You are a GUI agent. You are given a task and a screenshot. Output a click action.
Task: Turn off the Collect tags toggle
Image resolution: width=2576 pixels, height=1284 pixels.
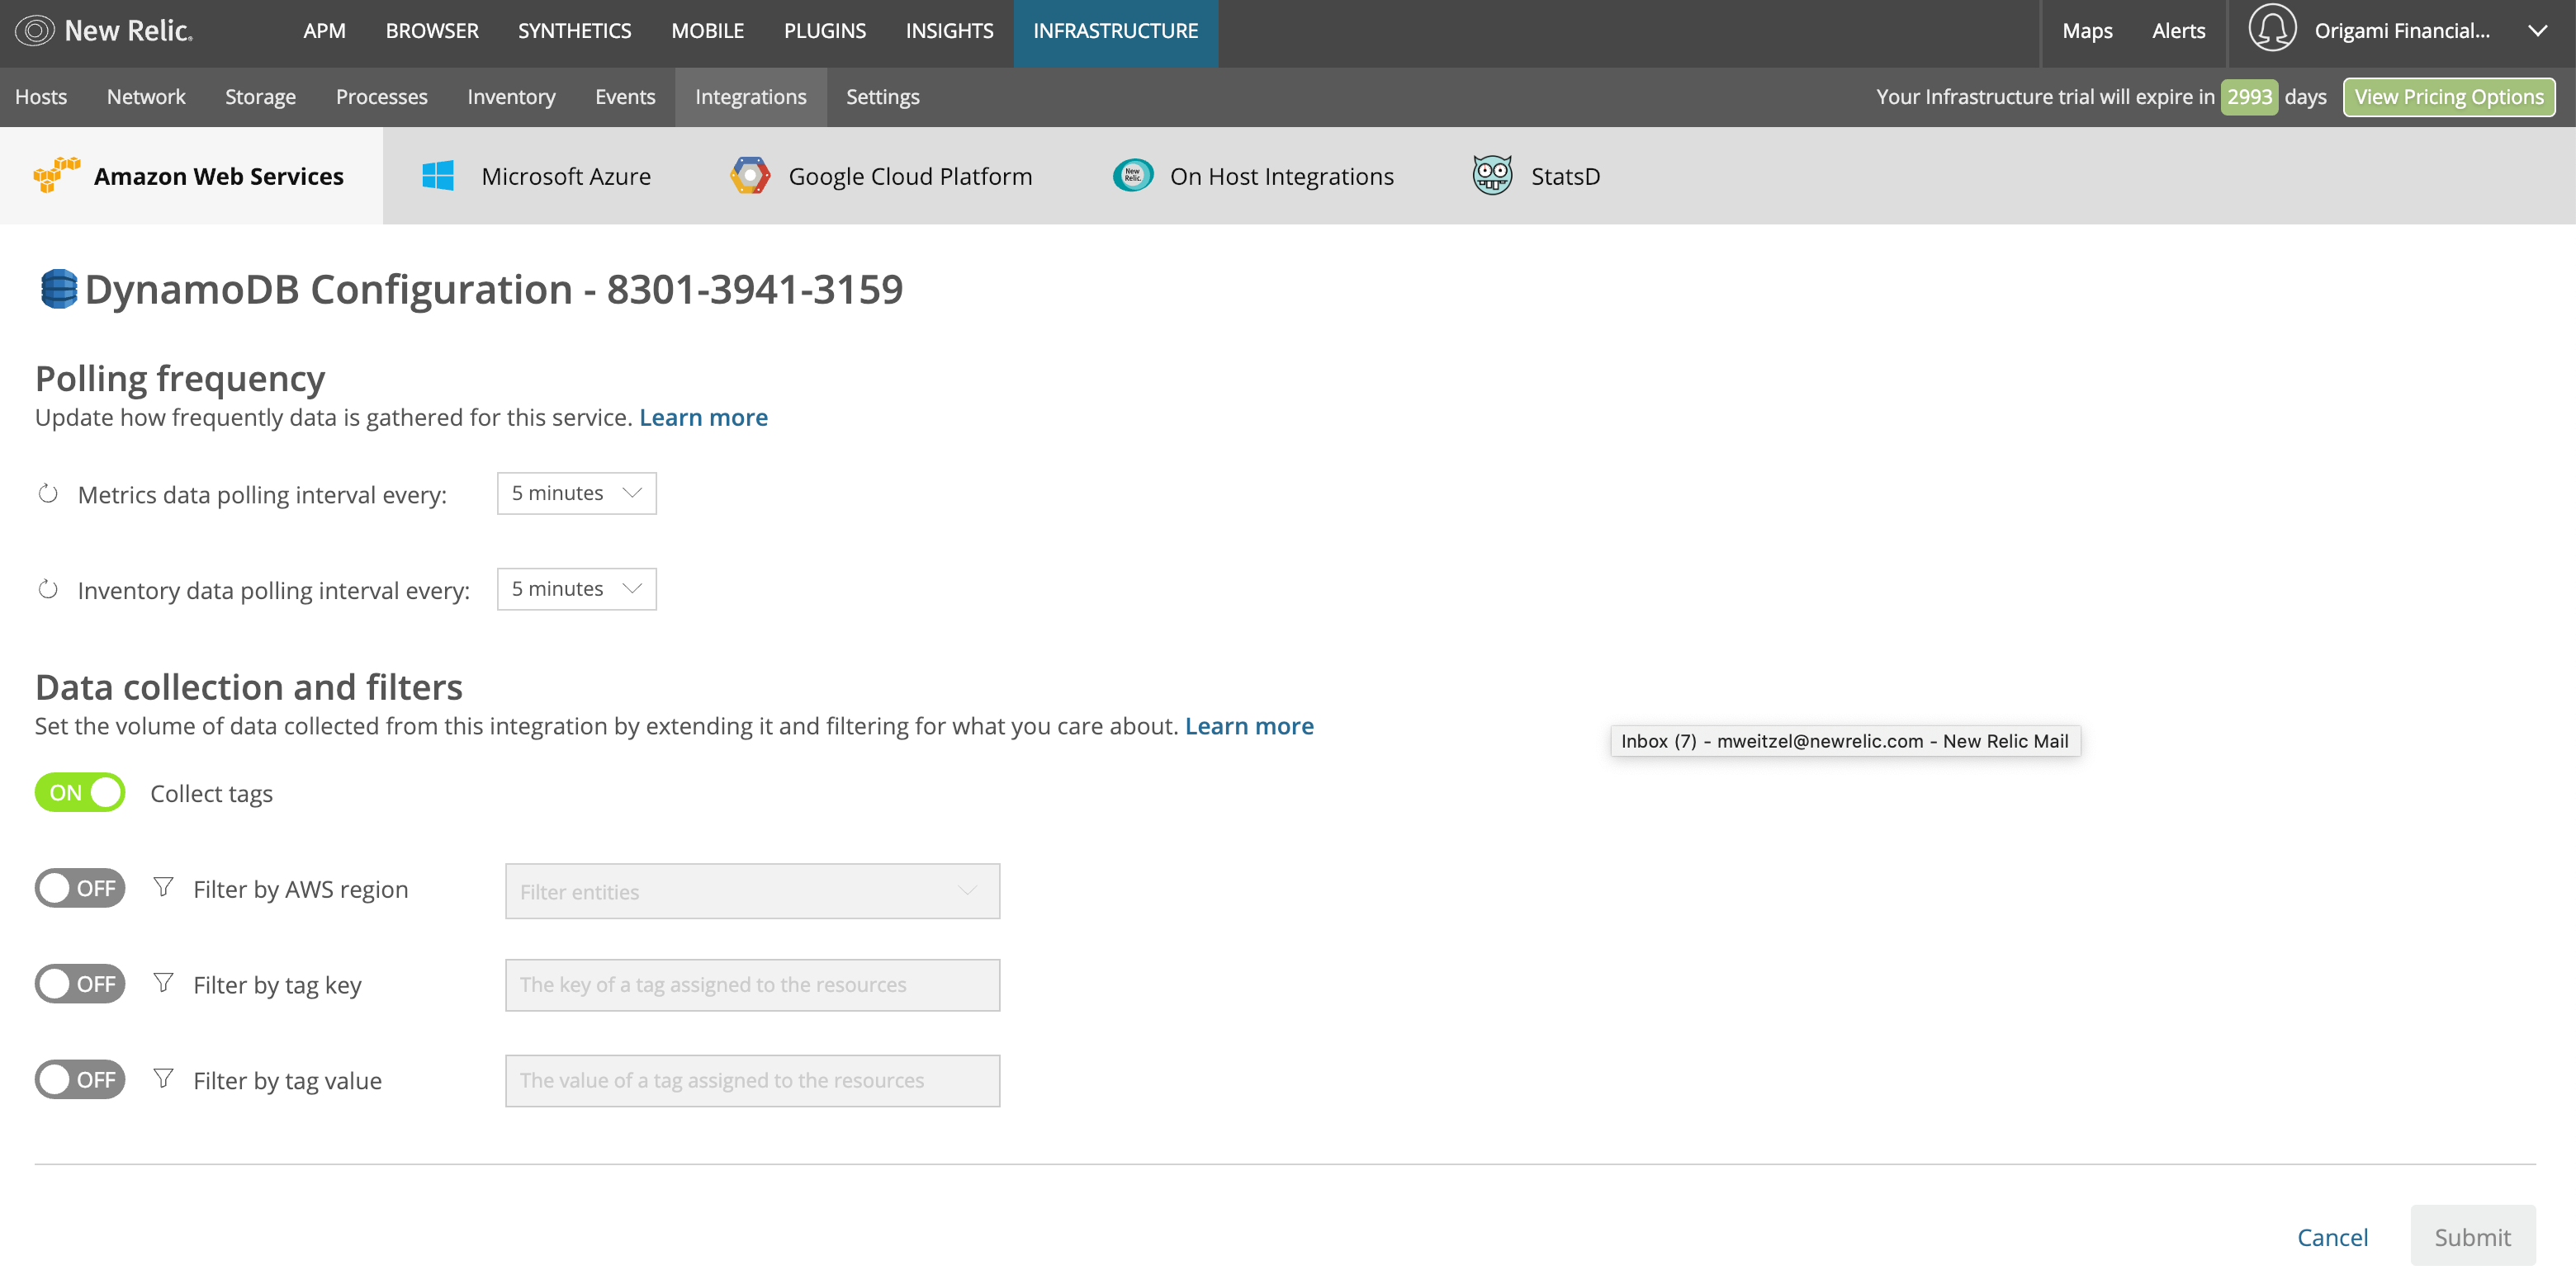(x=80, y=792)
